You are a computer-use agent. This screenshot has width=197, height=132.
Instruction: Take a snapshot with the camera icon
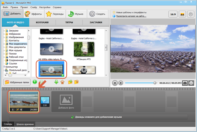pyautogui.click(x=185, y=83)
